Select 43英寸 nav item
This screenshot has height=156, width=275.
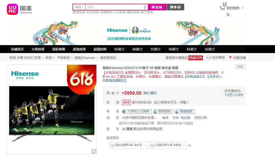(x=192, y=49)
